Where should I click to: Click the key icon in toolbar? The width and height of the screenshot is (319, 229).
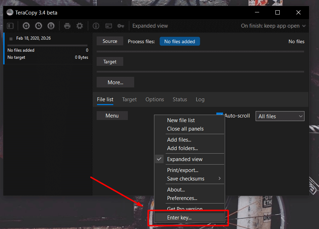pos(121,26)
